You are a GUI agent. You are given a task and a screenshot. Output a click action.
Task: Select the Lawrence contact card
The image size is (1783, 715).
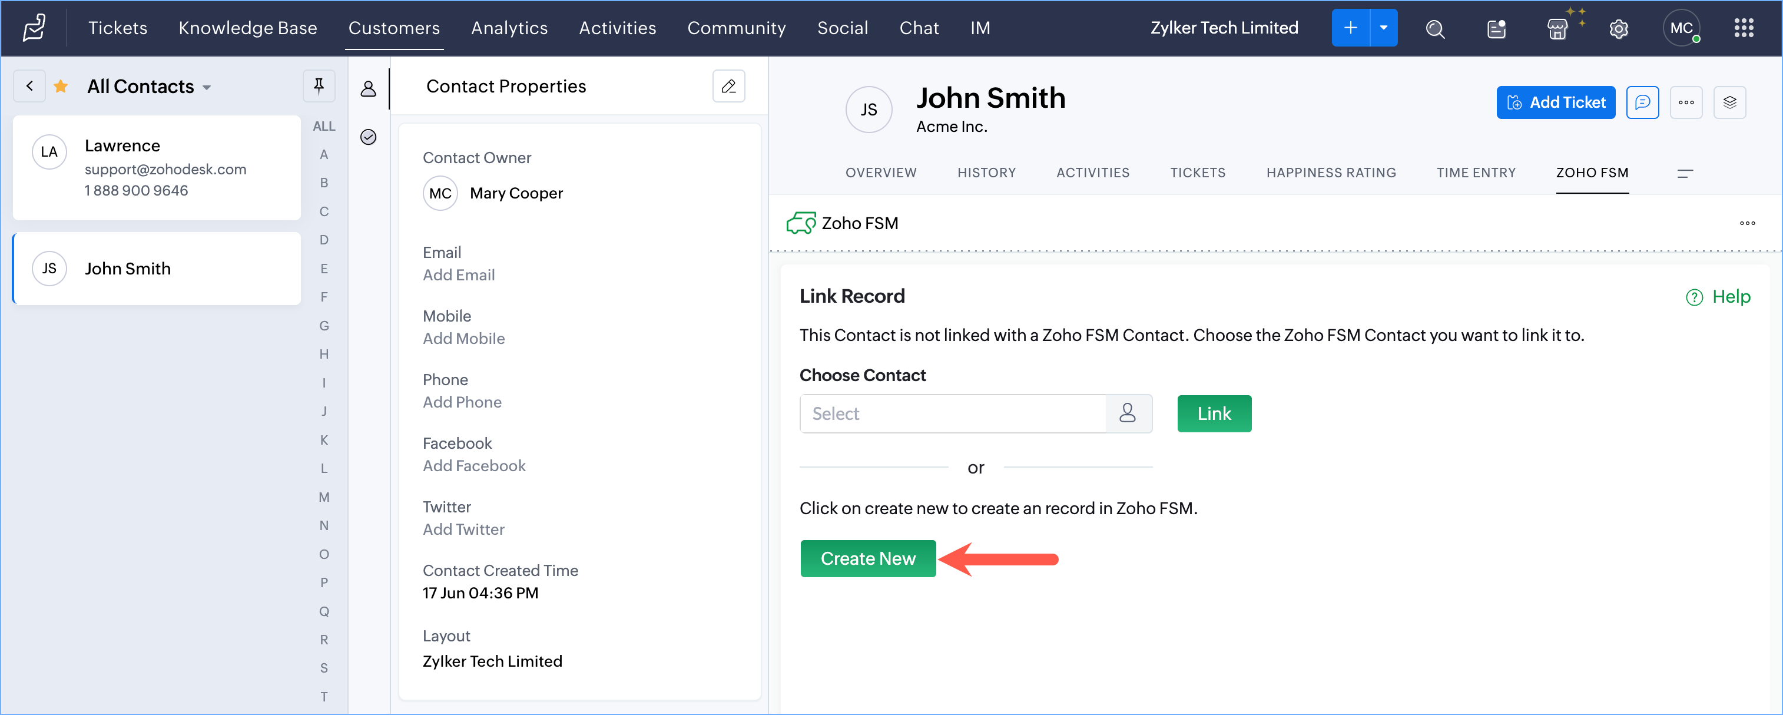157,167
